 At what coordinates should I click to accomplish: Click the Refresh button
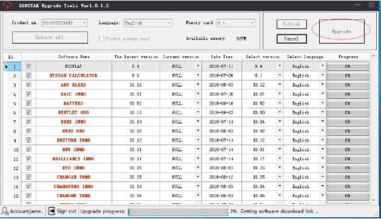click(292, 24)
